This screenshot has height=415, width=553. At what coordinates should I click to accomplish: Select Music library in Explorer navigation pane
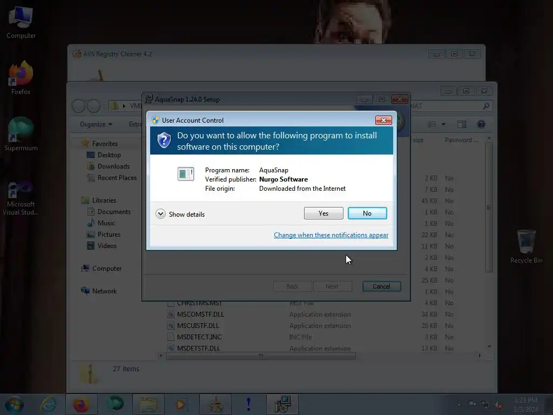[106, 223]
